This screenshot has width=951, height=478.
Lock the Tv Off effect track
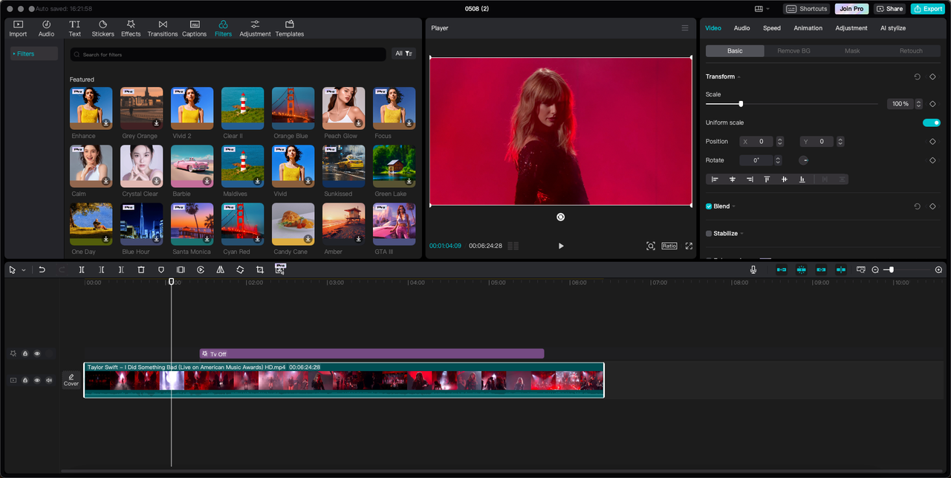(x=25, y=353)
